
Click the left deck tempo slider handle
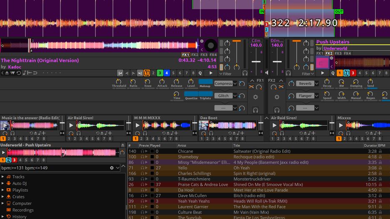pos(256,62)
